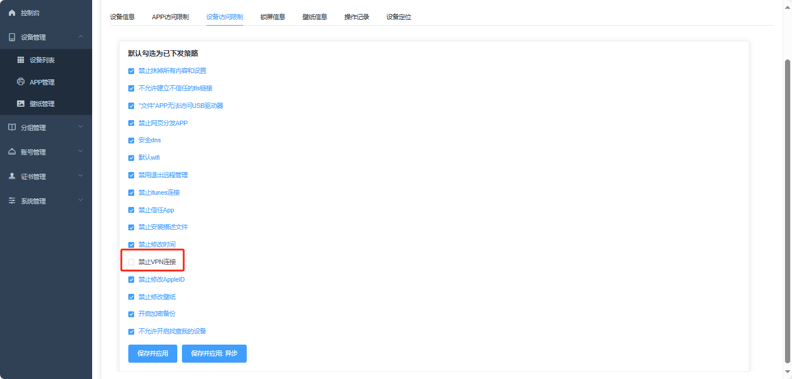
Task: Click the home icon beside 控制台
Action: [12, 13]
